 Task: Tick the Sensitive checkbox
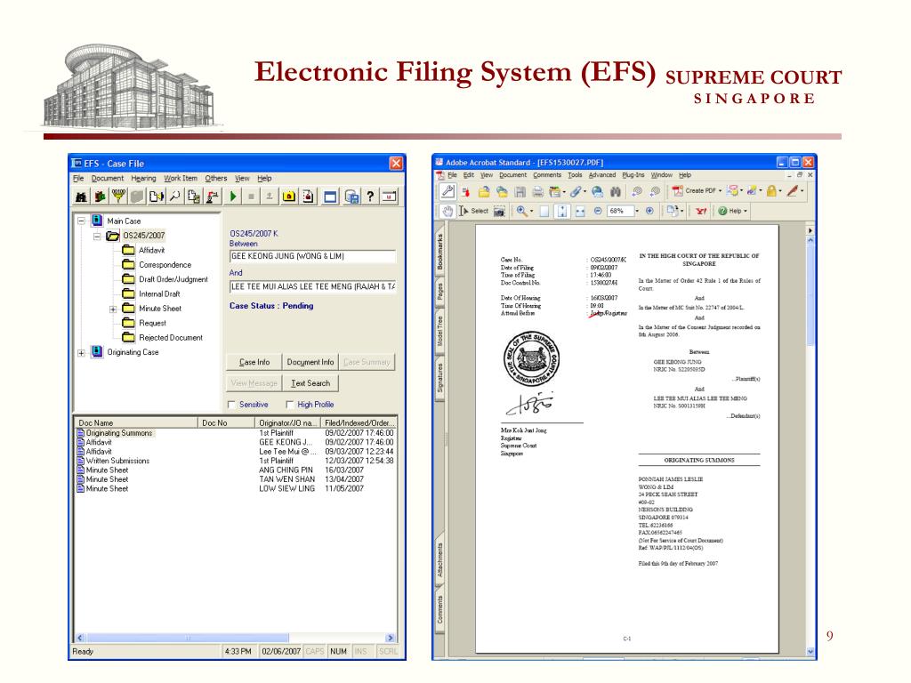(232, 405)
